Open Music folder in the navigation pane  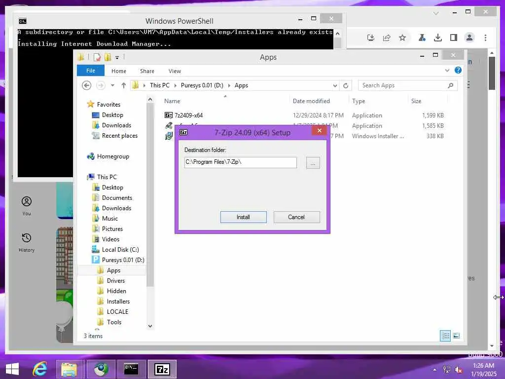click(x=110, y=218)
